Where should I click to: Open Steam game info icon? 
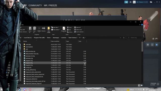click(x=152, y=45)
